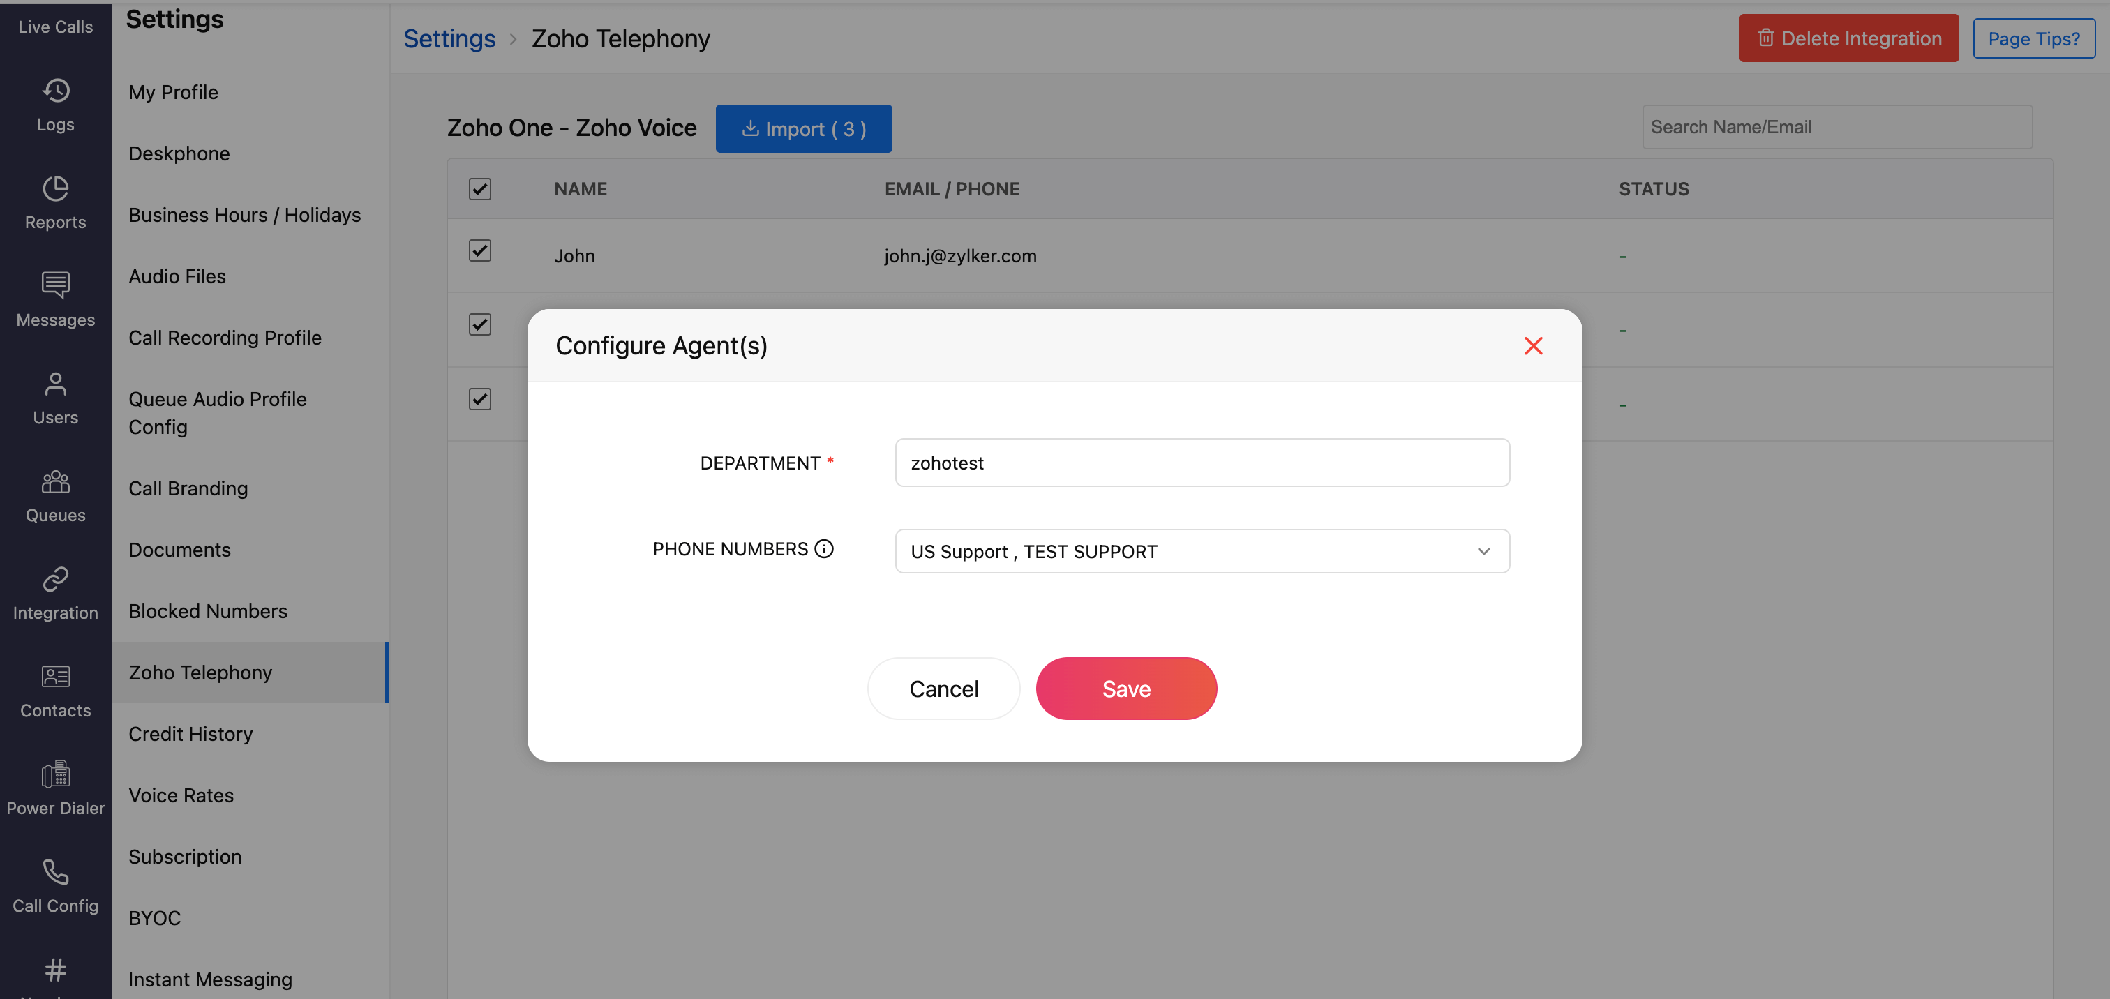Uncheck the select-all header checkbox
Image resolution: width=2110 pixels, height=999 pixels.
pos(480,189)
